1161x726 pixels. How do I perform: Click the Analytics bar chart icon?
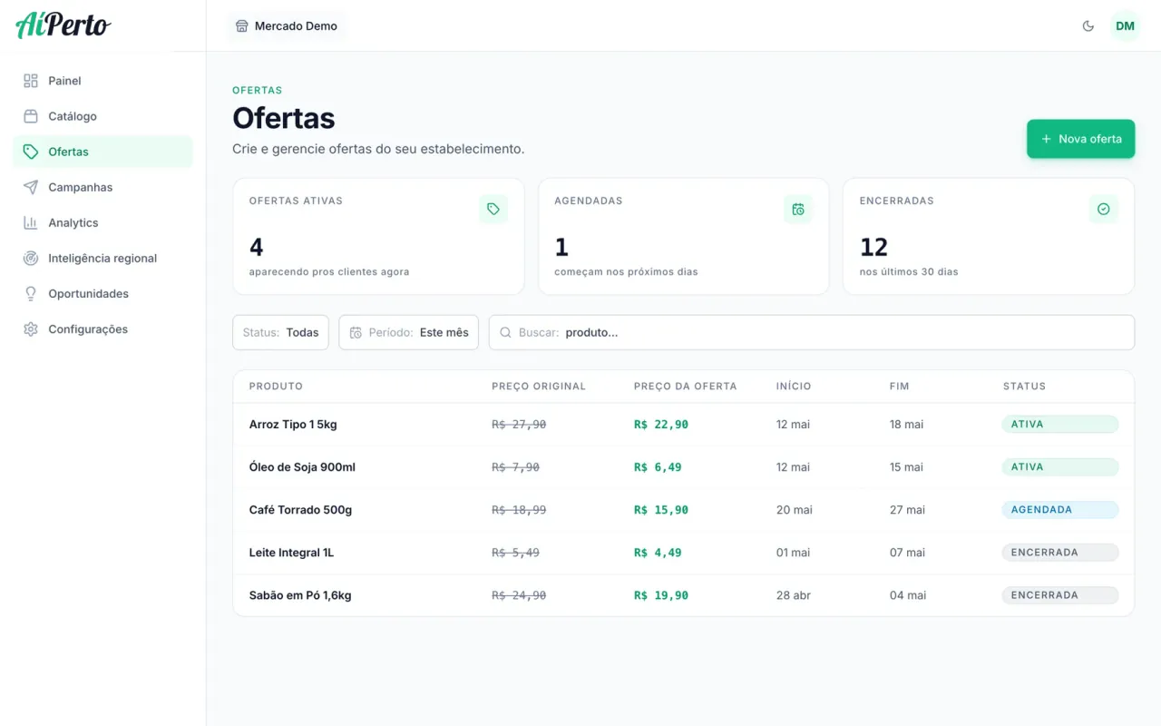click(x=31, y=222)
